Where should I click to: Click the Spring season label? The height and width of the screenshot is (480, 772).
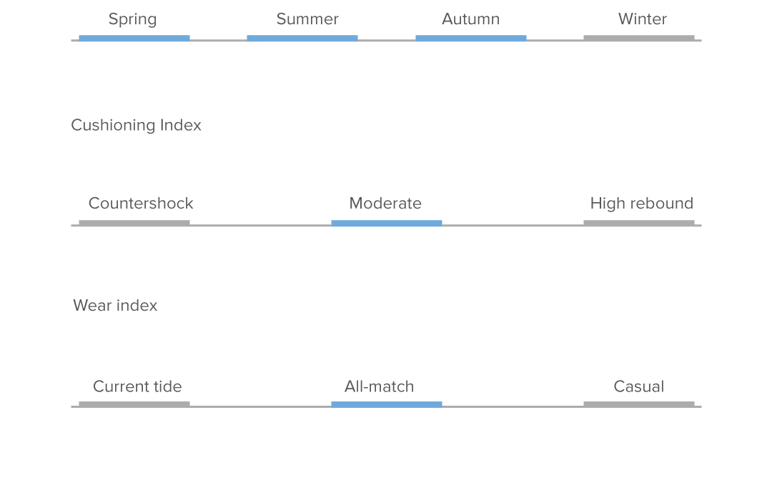click(132, 19)
